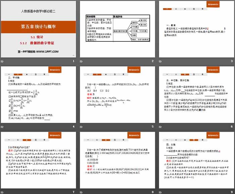Click slide number 5 label
This screenshot has height=194, width=235.
(152, 126)
